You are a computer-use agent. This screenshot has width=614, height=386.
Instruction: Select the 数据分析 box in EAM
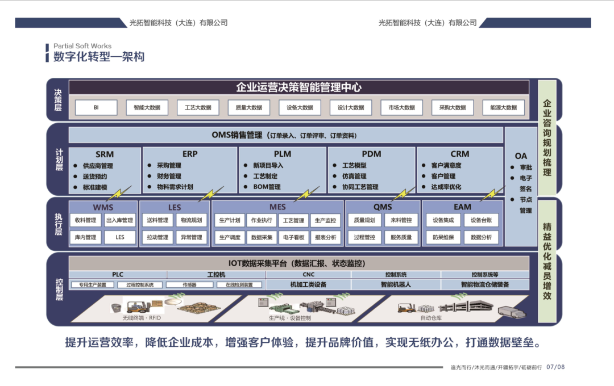(482, 237)
